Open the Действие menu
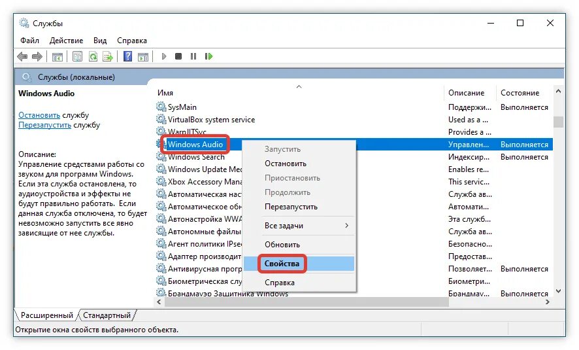Viewport: 579px width, 350px height. coord(67,41)
